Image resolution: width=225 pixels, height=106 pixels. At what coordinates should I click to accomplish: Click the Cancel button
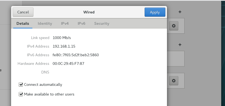point(23,12)
